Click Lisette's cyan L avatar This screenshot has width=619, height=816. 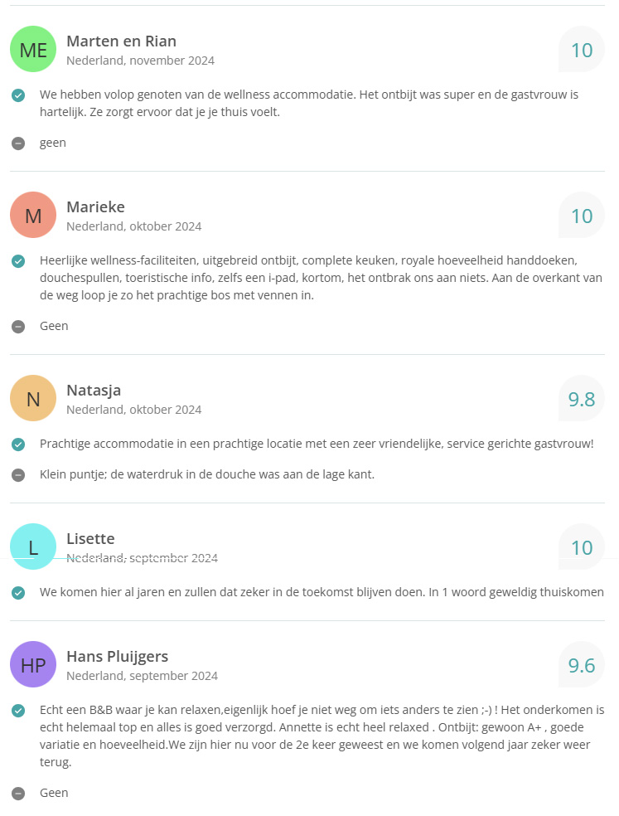pos(33,547)
